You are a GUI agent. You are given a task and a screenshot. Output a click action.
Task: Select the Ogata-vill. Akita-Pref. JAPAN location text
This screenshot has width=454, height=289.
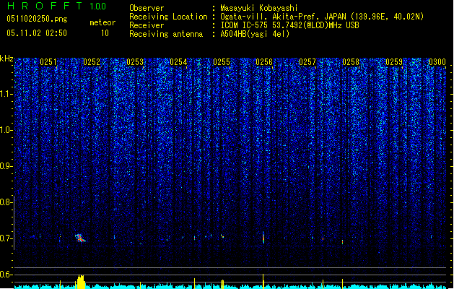(322, 17)
